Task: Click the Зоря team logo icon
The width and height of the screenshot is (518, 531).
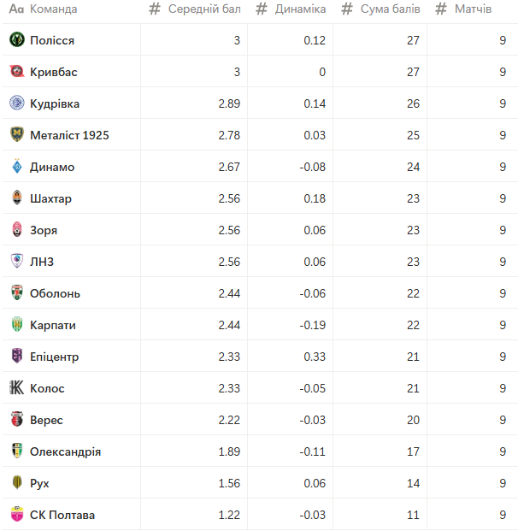Action: pos(17,231)
